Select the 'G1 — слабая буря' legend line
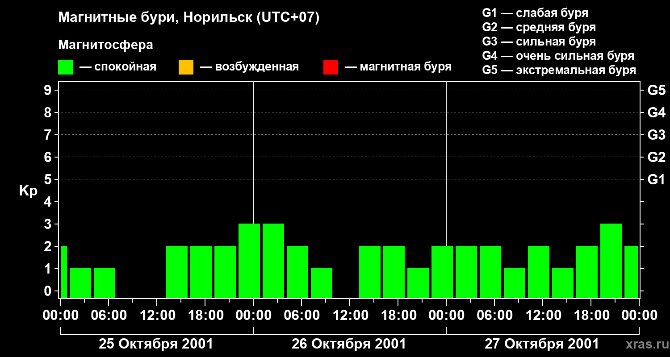 [535, 13]
